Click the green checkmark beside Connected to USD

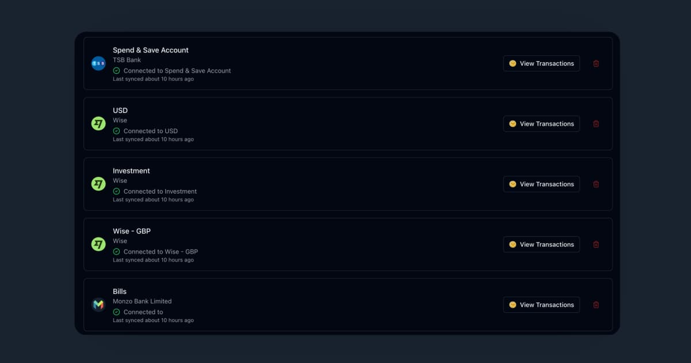click(x=116, y=131)
